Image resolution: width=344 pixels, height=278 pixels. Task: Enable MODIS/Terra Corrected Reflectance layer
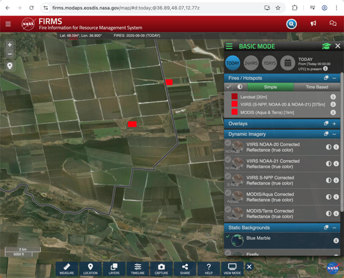[x=228, y=209]
